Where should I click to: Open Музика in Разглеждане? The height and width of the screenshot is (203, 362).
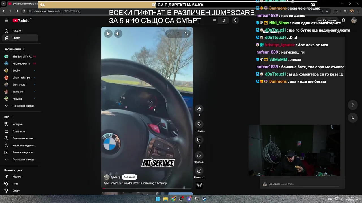pyautogui.click(x=20, y=176)
